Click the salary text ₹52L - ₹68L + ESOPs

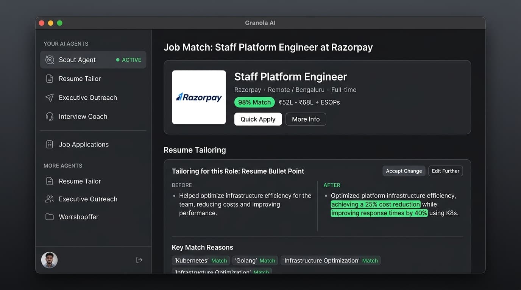pos(309,102)
